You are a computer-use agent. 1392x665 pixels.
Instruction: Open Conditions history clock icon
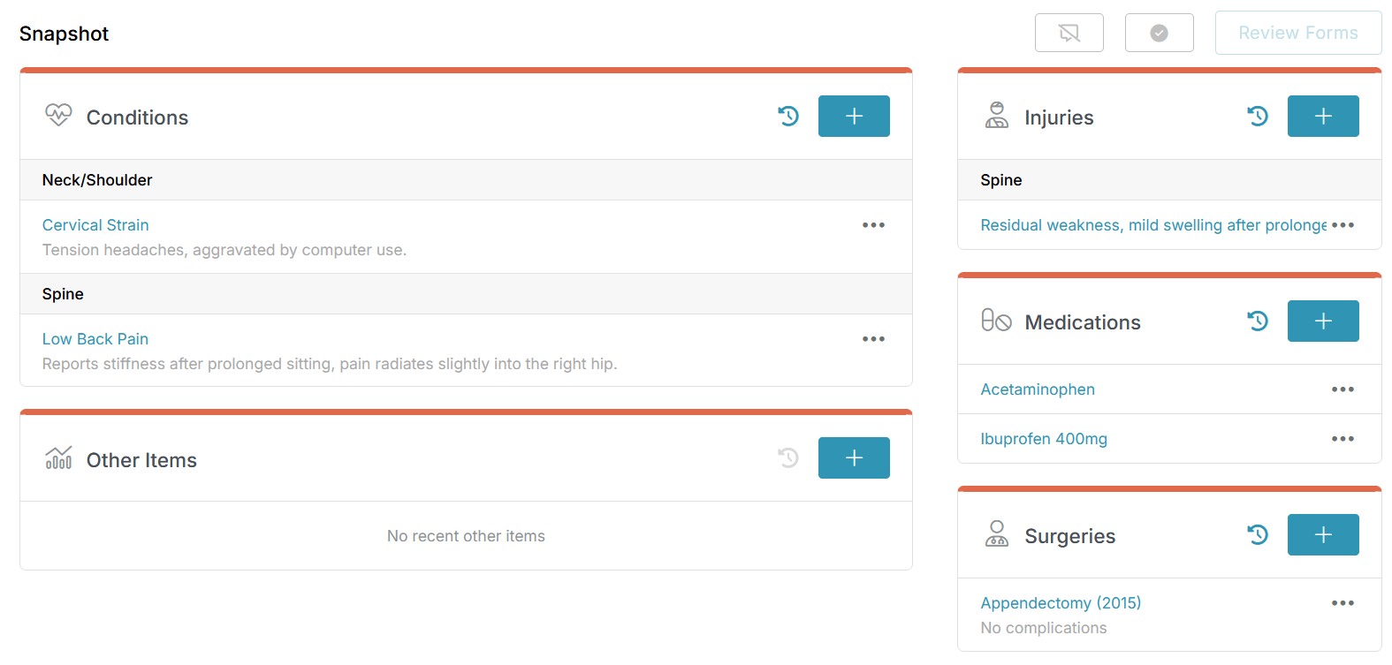coord(788,116)
